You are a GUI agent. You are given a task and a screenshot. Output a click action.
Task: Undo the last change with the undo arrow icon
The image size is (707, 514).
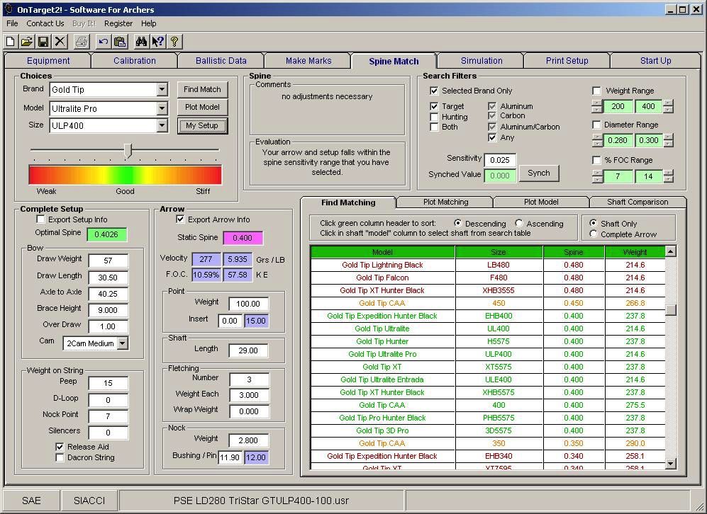[x=103, y=40]
